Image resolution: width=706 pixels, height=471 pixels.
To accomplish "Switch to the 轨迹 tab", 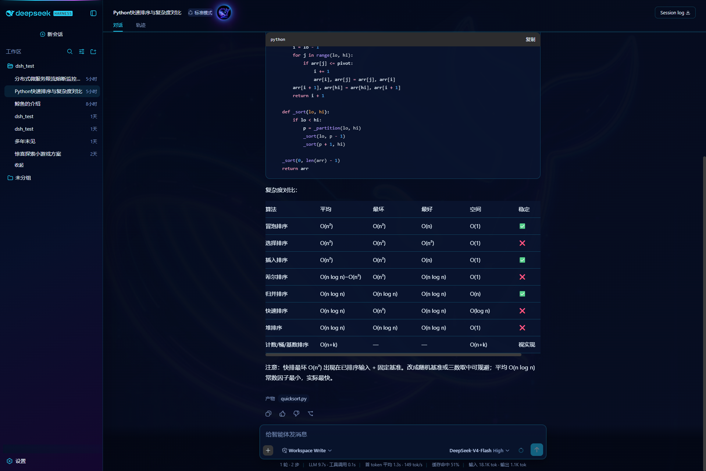I will (x=141, y=25).
